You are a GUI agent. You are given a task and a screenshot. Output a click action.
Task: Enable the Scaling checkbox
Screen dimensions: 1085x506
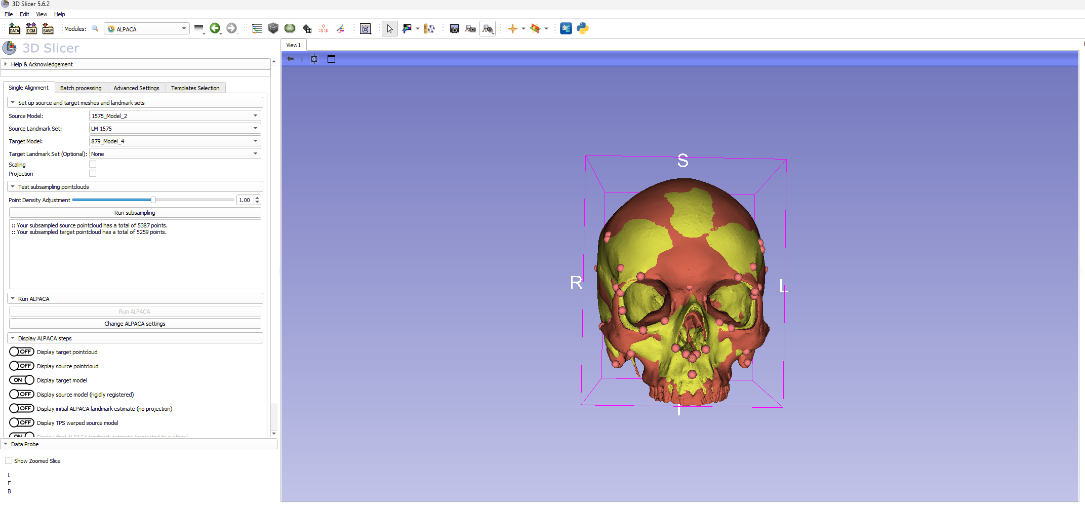(93, 165)
